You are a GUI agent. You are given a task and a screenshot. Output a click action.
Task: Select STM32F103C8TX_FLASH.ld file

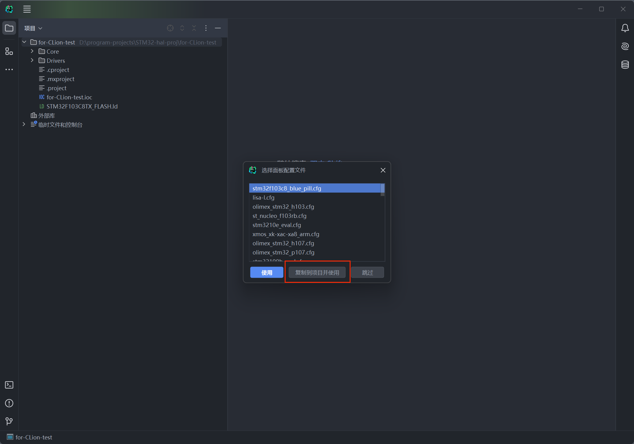coord(78,106)
